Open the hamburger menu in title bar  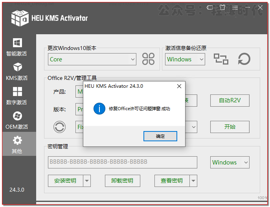[235, 7]
